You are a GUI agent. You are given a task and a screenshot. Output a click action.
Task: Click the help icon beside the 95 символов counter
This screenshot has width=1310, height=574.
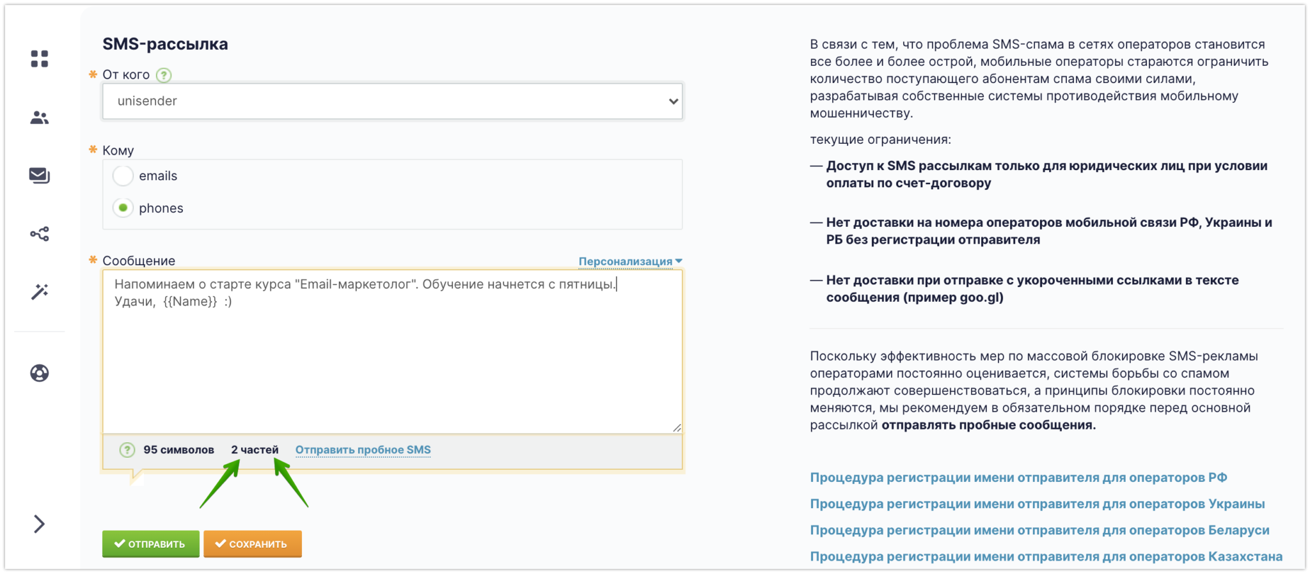pyautogui.click(x=127, y=450)
